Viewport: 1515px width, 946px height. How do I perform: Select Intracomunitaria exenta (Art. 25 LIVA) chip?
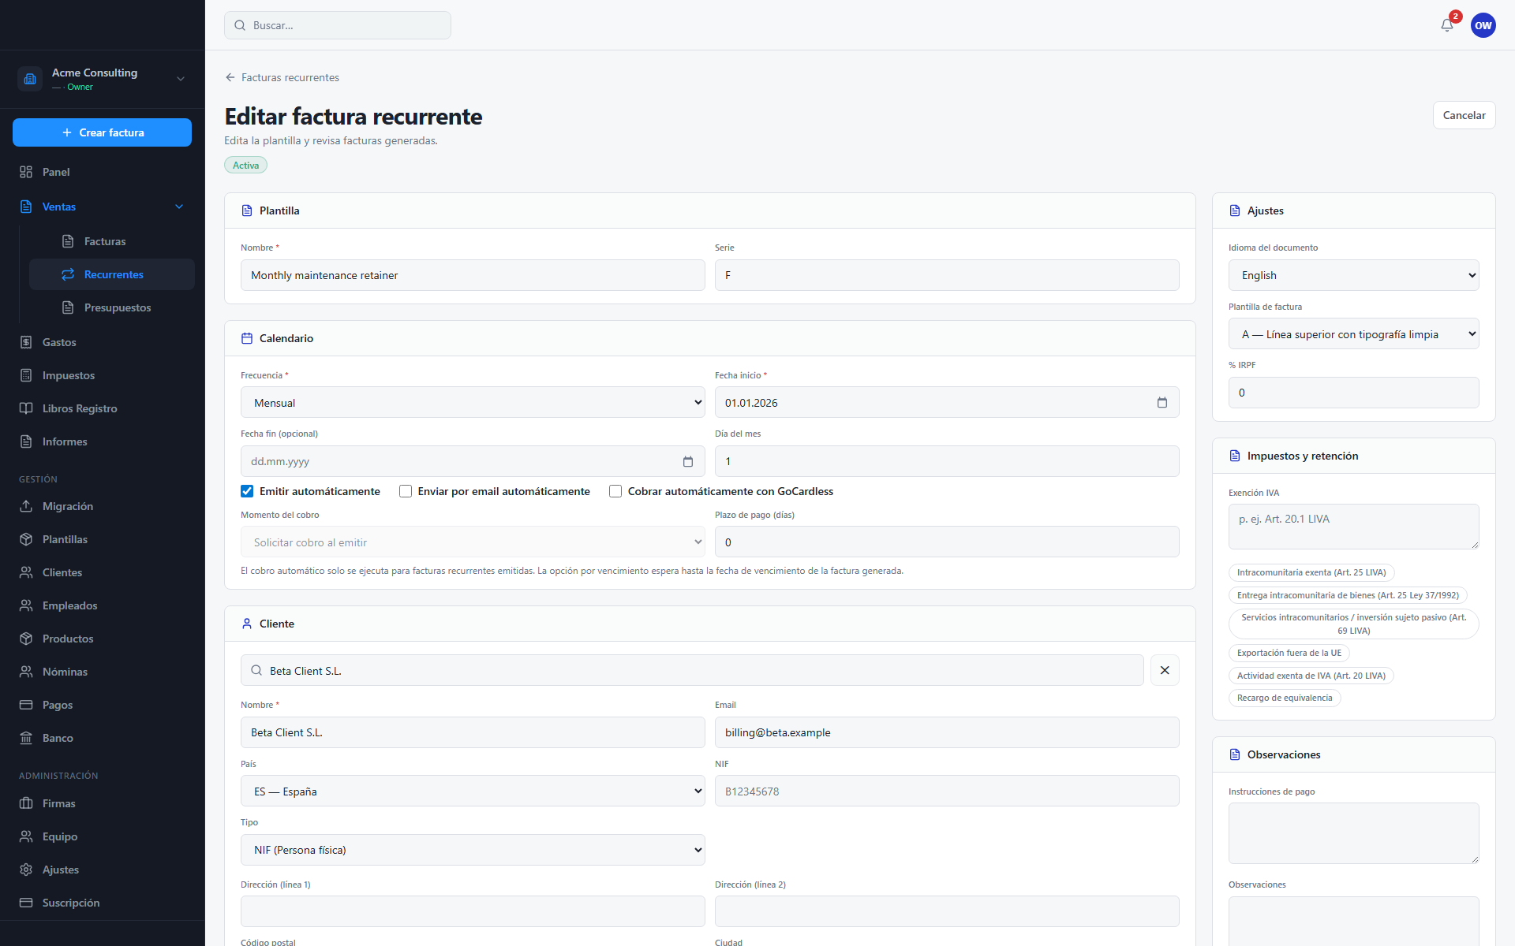click(x=1311, y=573)
